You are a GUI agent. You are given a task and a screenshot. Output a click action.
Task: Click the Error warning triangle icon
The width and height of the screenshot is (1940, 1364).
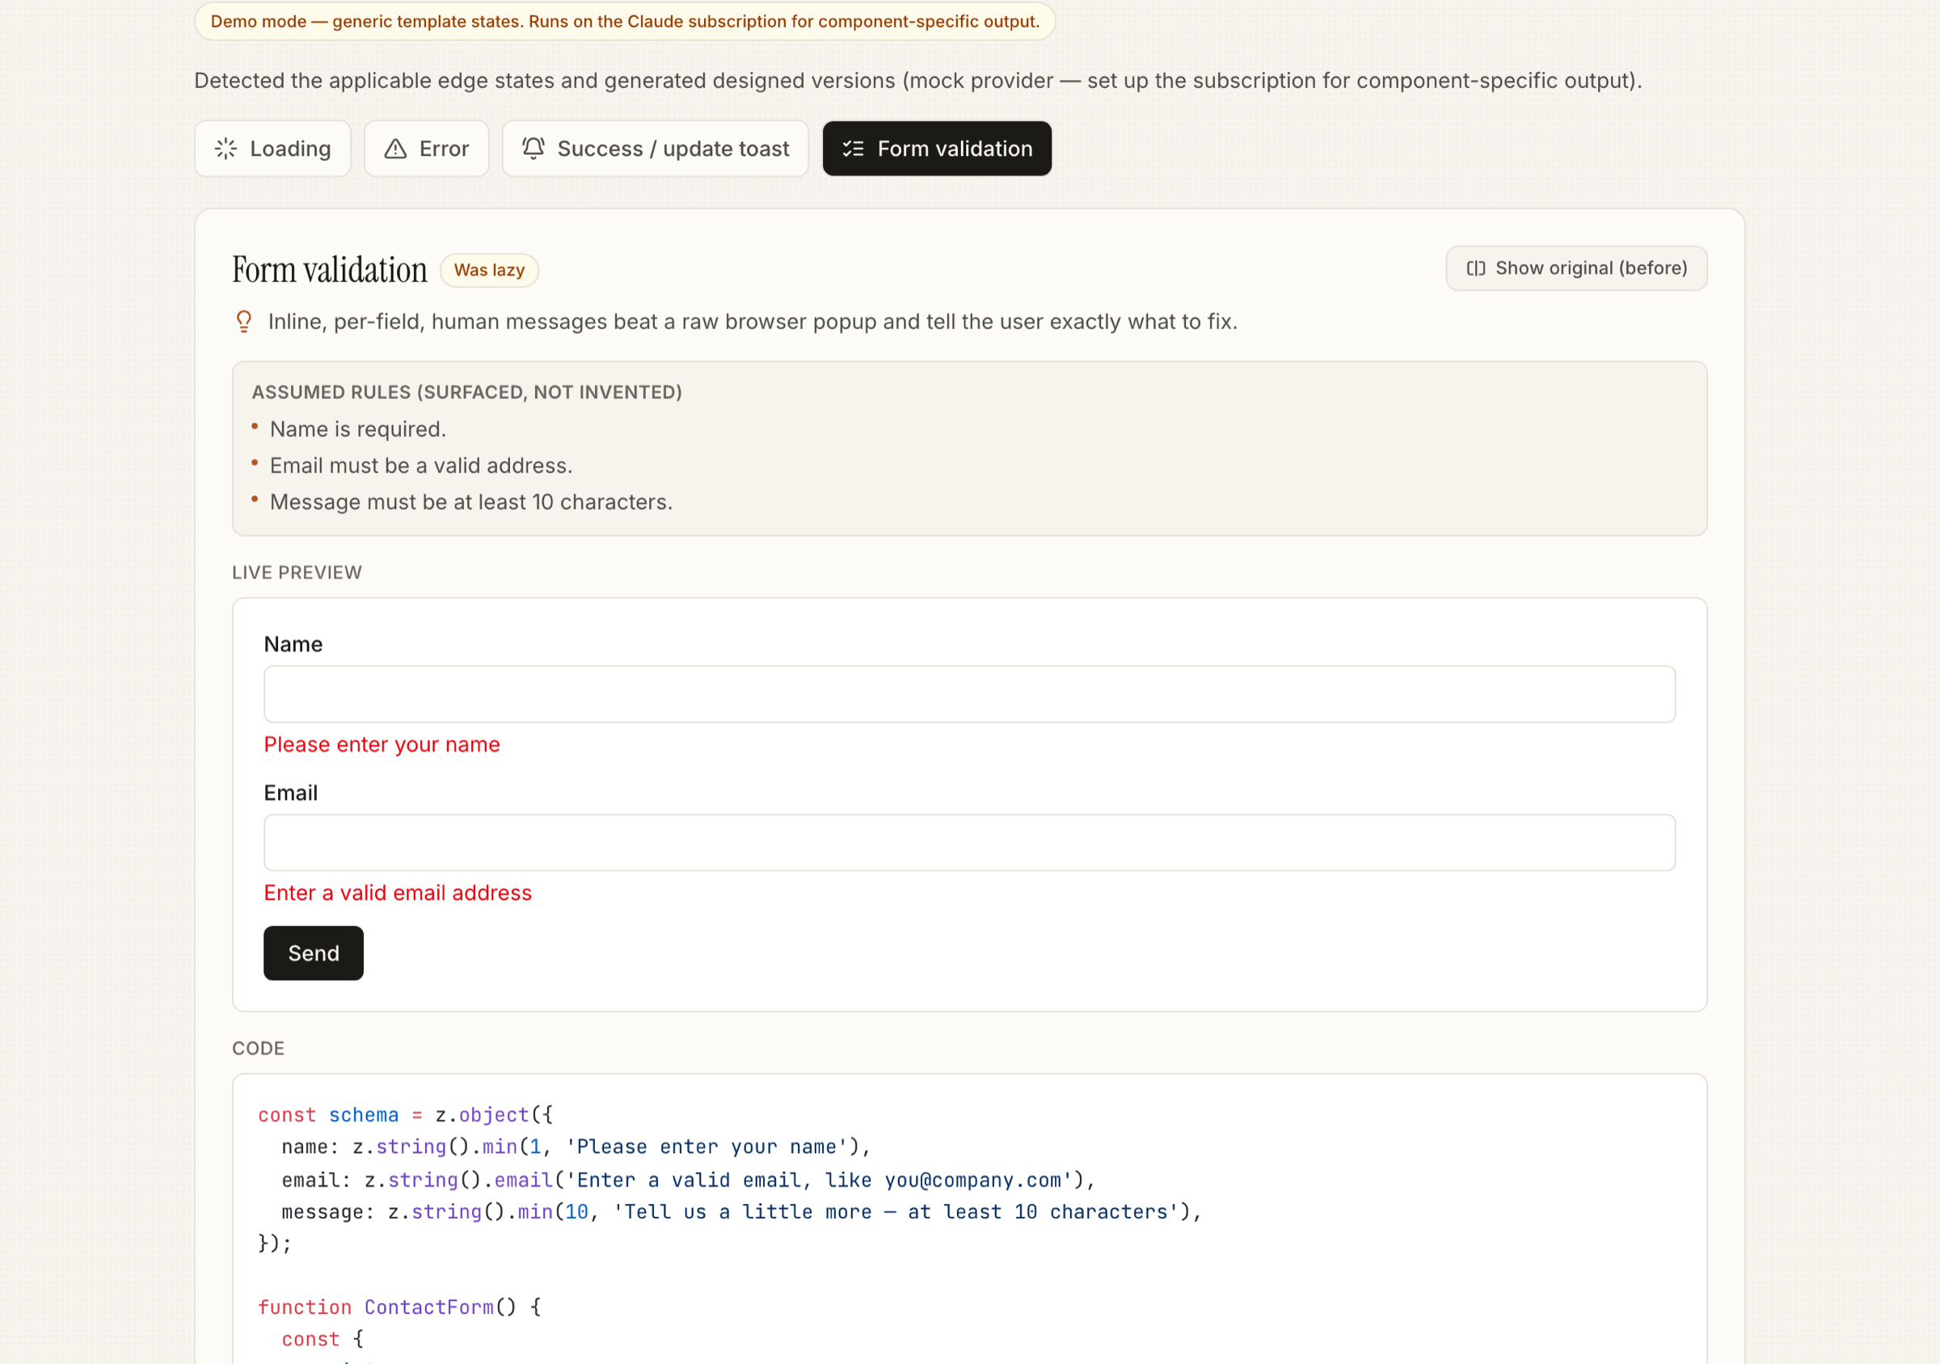(x=395, y=149)
